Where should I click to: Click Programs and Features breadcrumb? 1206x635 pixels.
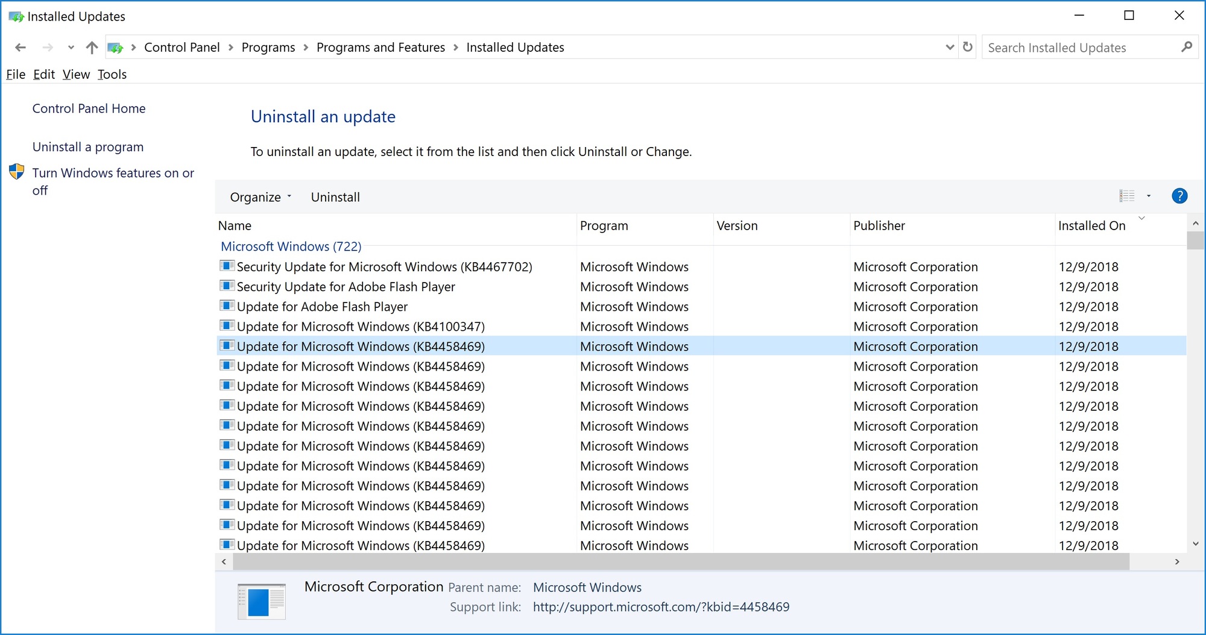380,48
